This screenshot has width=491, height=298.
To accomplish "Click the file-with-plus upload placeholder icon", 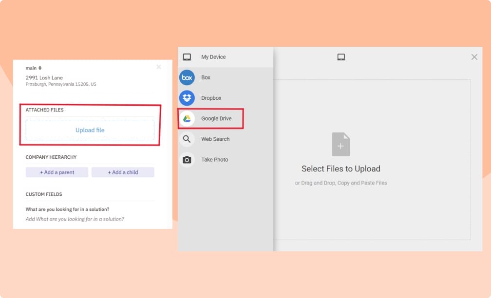I will (x=341, y=144).
